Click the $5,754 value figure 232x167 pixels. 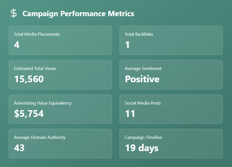tap(29, 113)
